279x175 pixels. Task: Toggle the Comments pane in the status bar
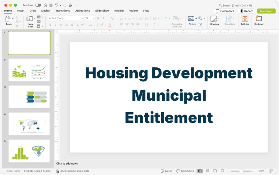185,171
